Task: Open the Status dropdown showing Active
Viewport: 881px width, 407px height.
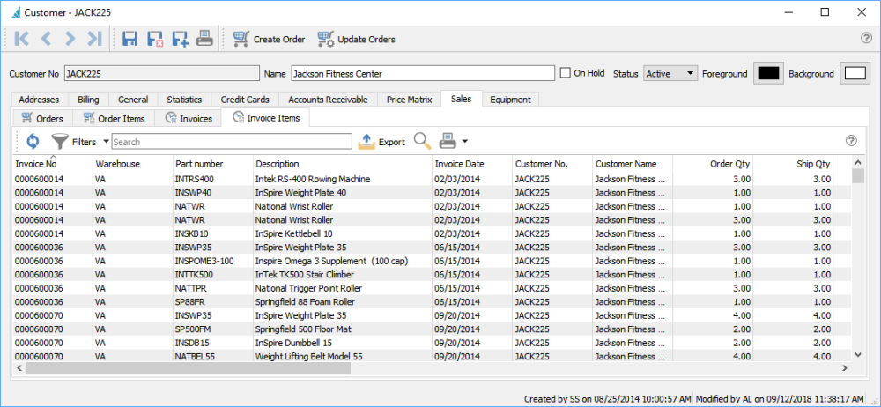Action: tap(670, 73)
